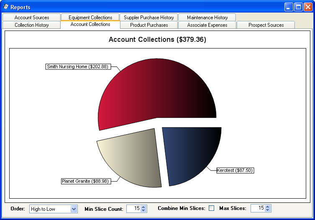Increase Min Slice Count with up arrow
This screenshot has height=220, width=315.
point(143,207)
